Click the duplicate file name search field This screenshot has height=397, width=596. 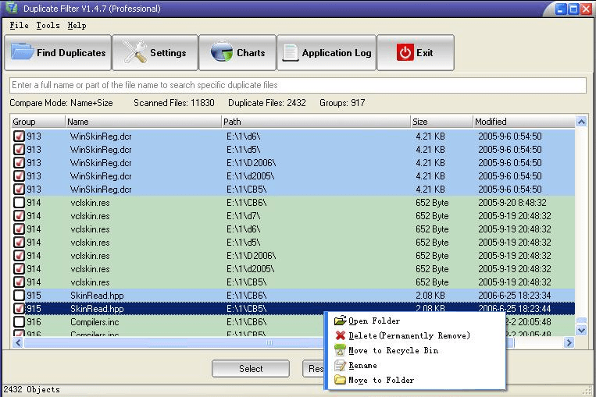pos(297,85)
